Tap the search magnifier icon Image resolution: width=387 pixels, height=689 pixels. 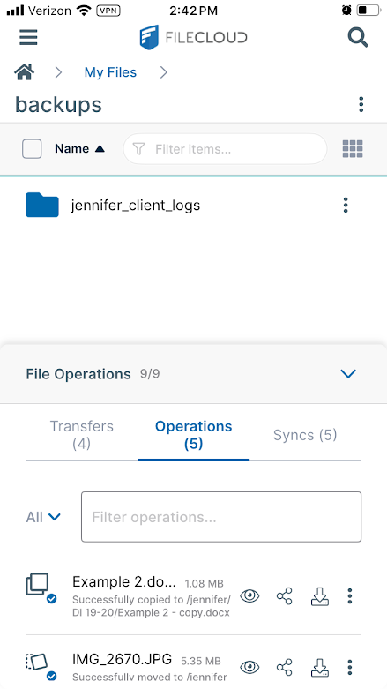[358, 37]
